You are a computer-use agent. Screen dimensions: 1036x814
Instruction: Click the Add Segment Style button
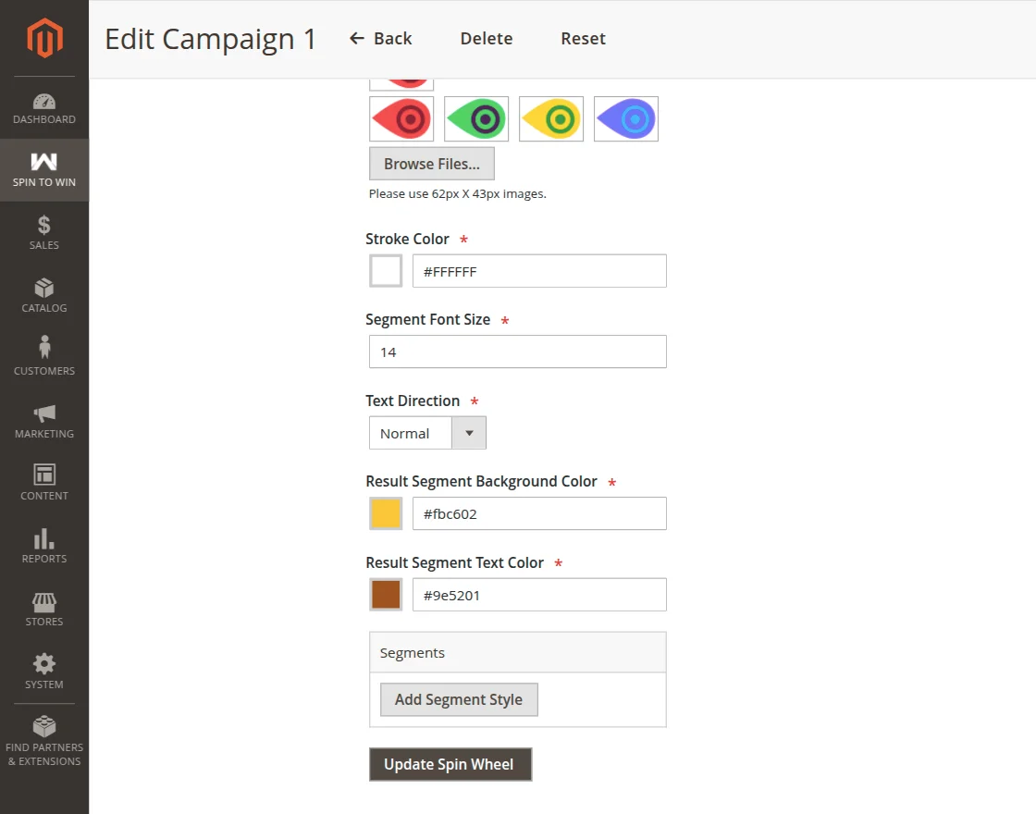(x=459, y=699)
